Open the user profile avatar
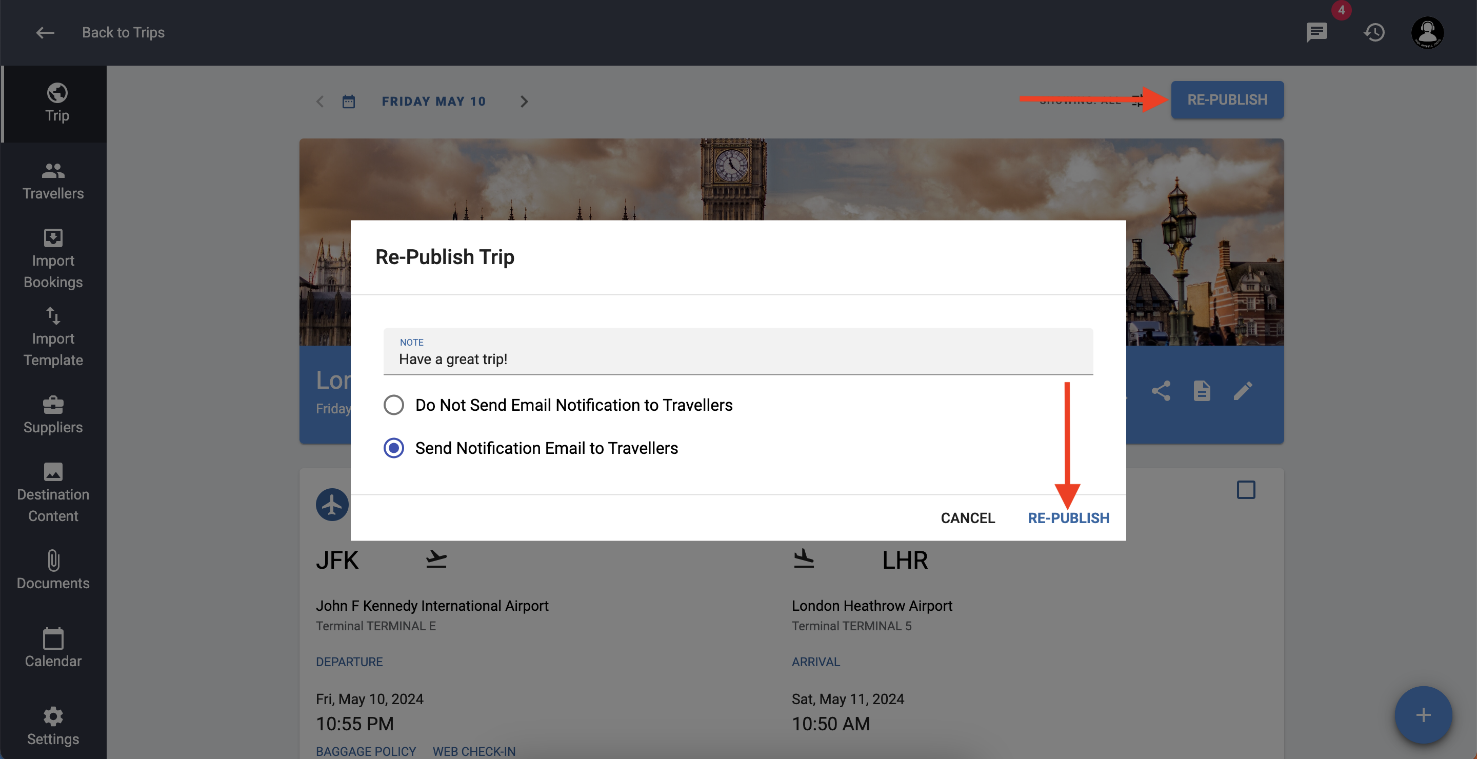Image resolution: width=1477 pixels, height=759 pixels. click(x=1427, y=33)
